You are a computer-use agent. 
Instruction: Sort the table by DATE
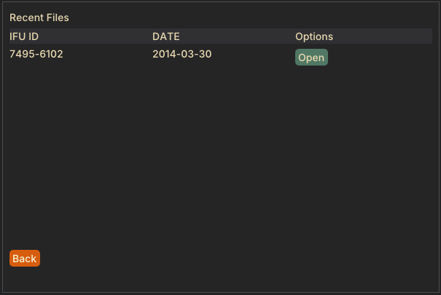coord(166,36)
